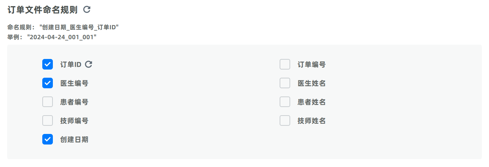
Task: Click the 技师编号 label text
Action: [x=74, y=121]
